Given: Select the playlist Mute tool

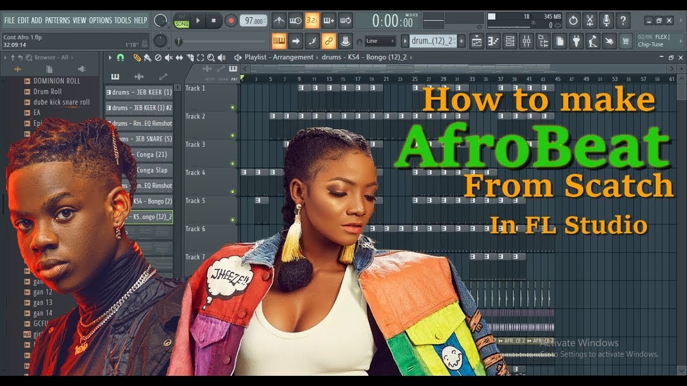Looking at the screenshot, I should pos(169,57).
